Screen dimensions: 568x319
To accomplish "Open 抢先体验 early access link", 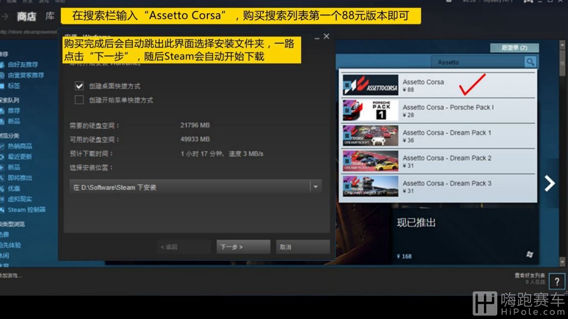I will (x=11, y=245).
